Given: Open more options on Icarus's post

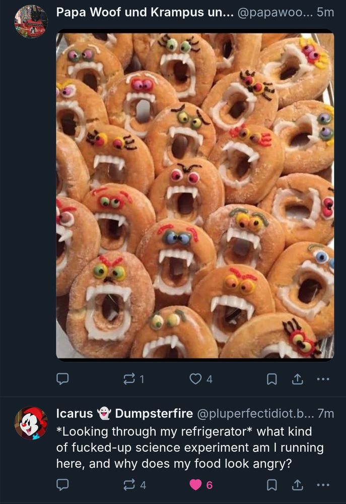Looking at the screenshot, I should [322, 485].
